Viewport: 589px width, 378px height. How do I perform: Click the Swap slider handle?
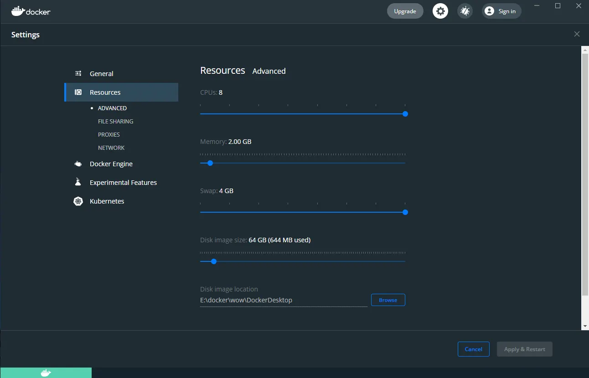[405, 212]
